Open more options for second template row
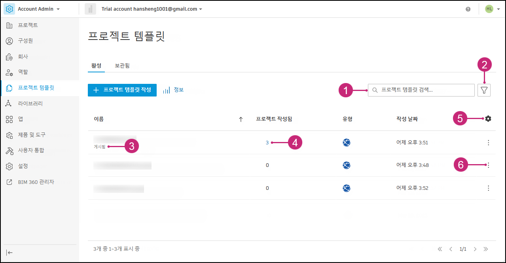Viewport: 506px width, 263px height. coord(488,165)
